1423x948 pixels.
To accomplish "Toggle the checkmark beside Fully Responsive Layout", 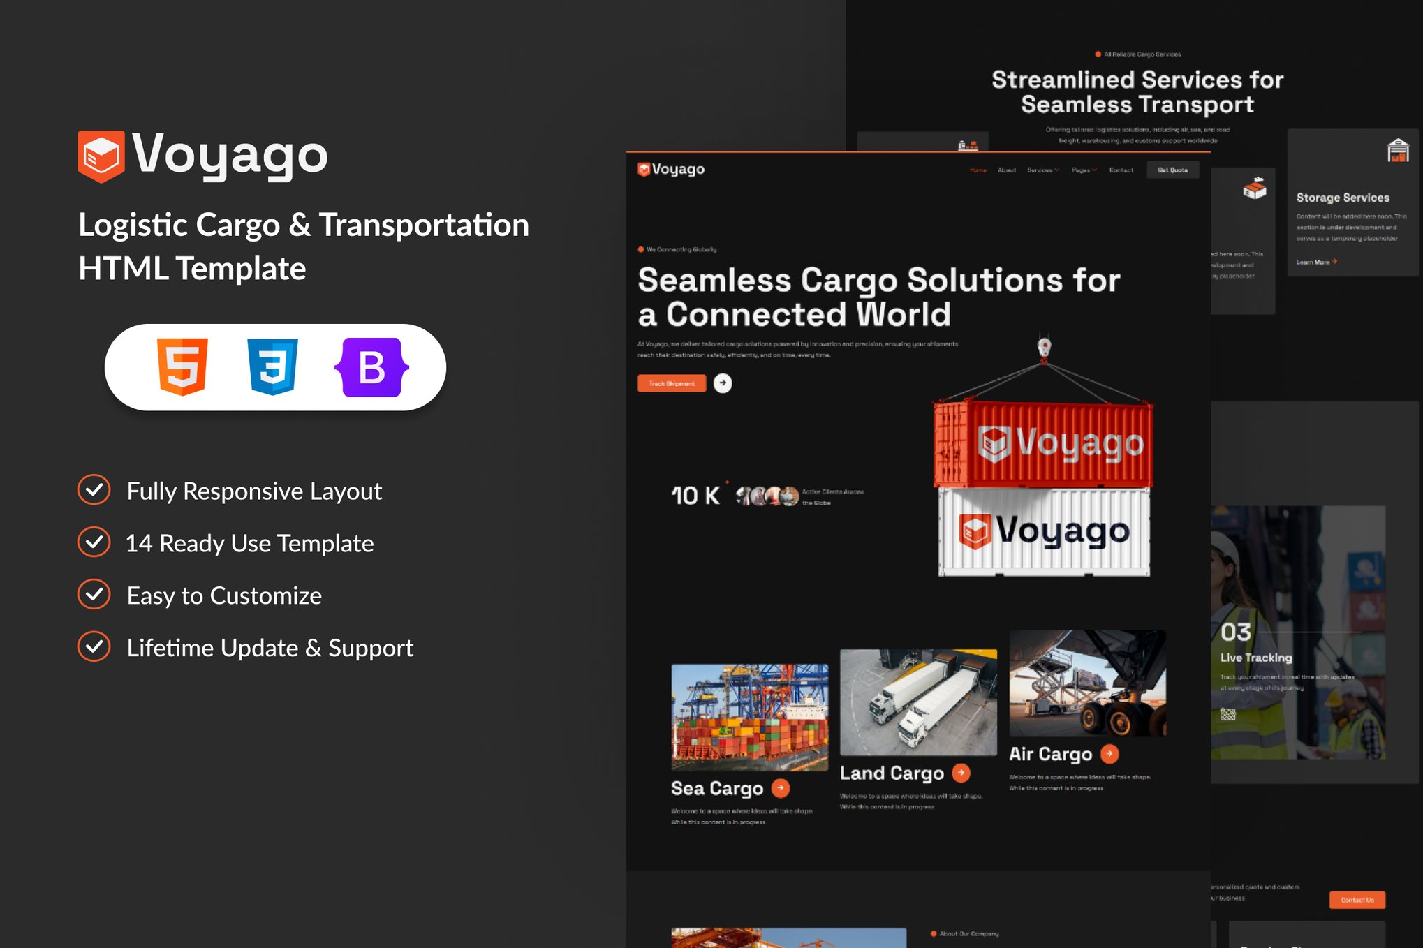I will (94, 491).
